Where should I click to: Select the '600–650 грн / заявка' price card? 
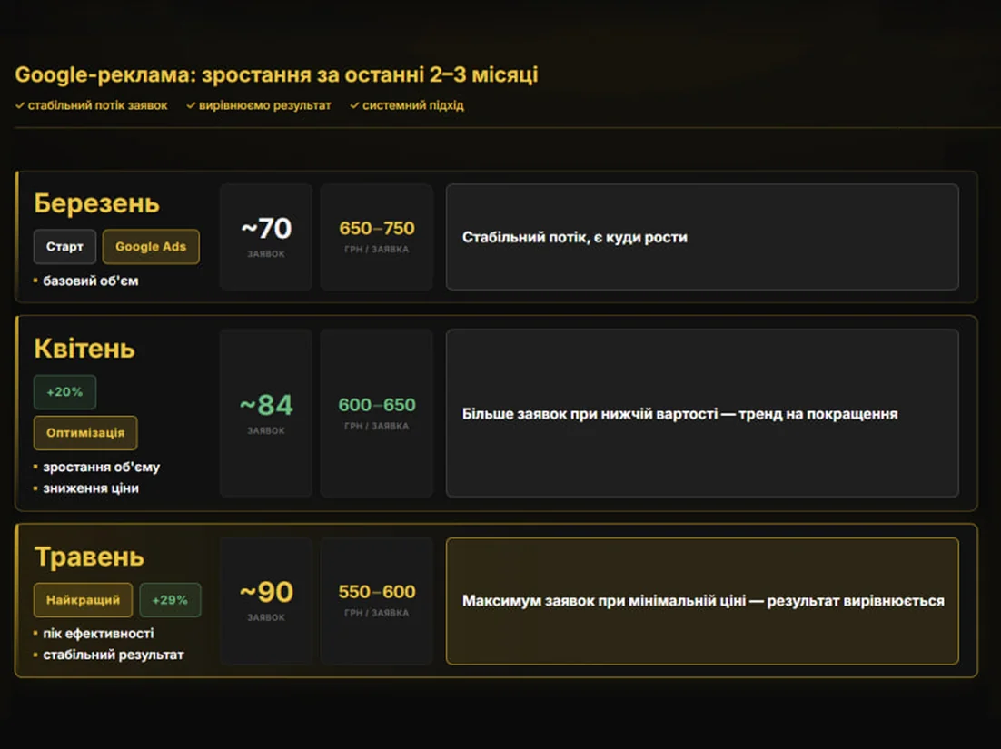377,413
